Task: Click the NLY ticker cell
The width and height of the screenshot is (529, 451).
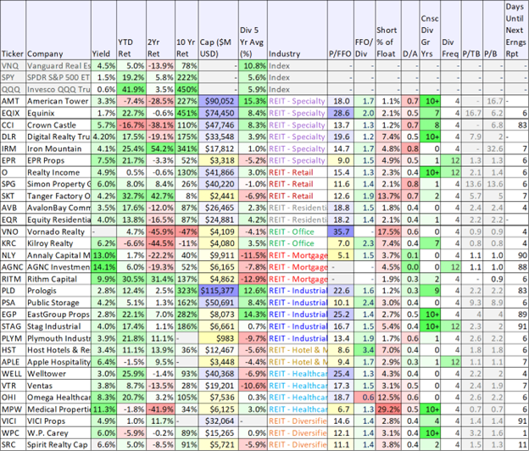Action: pyautogui.click(x=13, y=255)
